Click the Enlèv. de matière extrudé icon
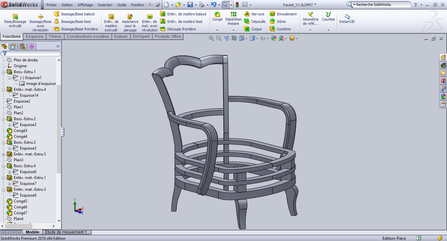 [x=111, y=23]
